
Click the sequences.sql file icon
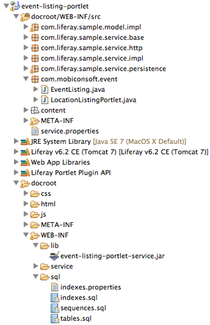point(55,308)
